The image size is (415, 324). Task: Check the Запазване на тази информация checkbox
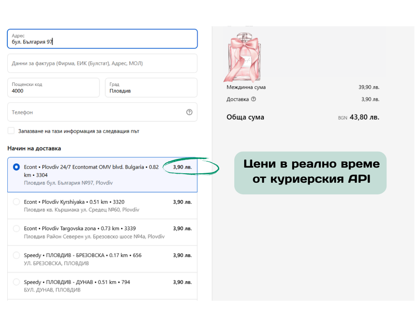click(x=11, y=131)
